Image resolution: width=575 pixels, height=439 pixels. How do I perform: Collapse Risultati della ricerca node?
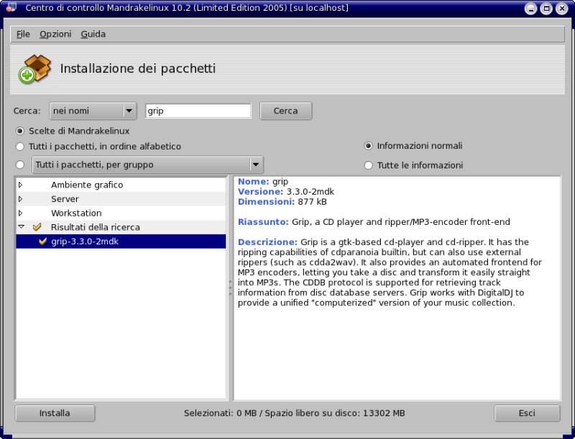(x=21, y=227)
